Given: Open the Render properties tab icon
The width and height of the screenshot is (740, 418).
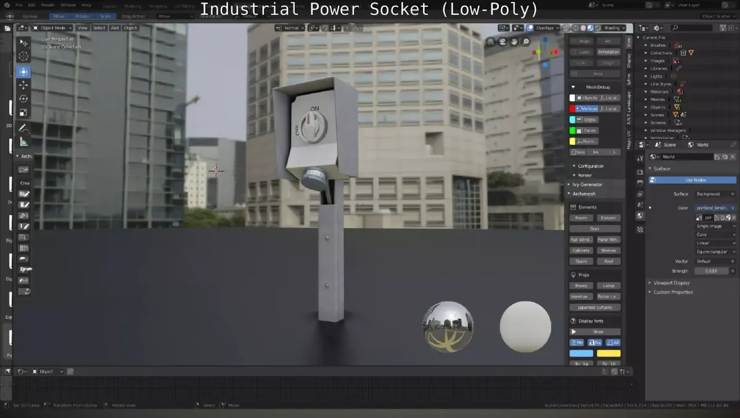Looking at the screenshot, I should coord(640,171).
